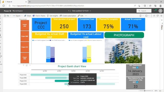Click the Project DDD Gantt row label

point(23,84)
